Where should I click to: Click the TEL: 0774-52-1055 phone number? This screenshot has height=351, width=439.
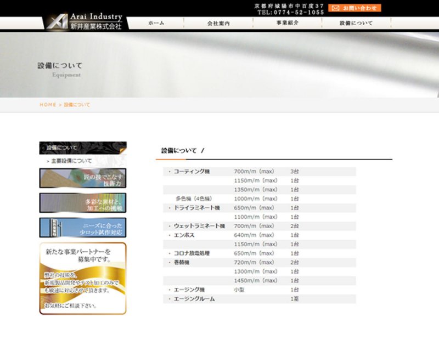coord(290,12)
